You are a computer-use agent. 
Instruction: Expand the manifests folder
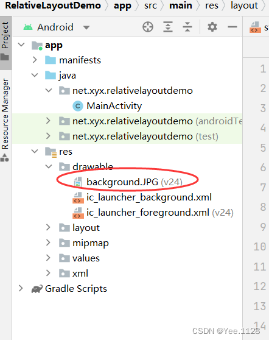point(35,60)
